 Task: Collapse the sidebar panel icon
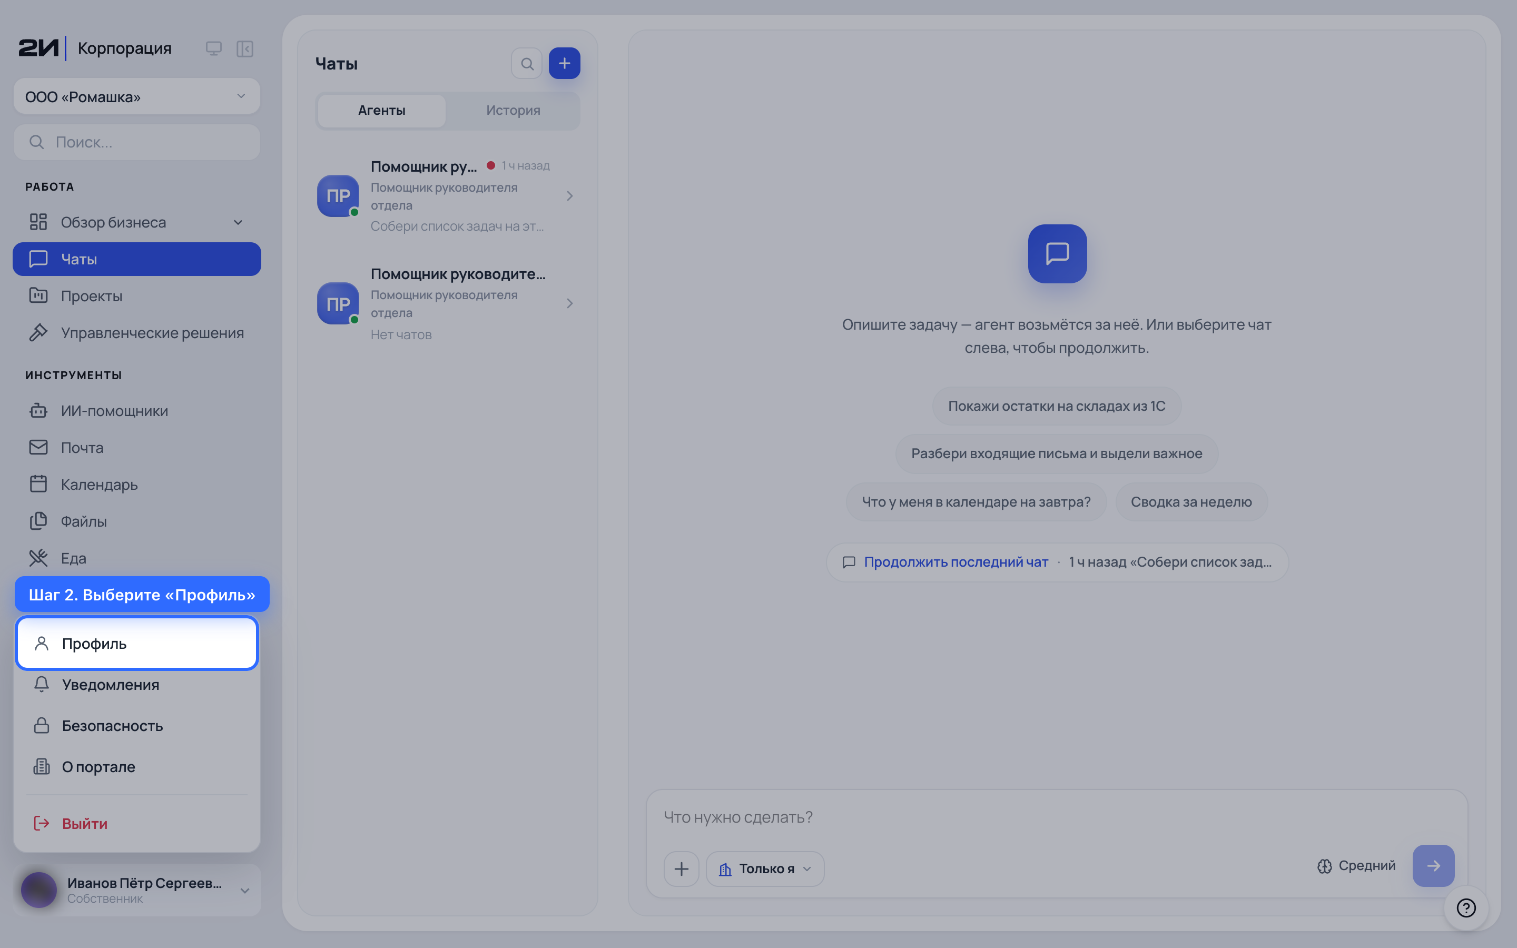tap(244, 49)
